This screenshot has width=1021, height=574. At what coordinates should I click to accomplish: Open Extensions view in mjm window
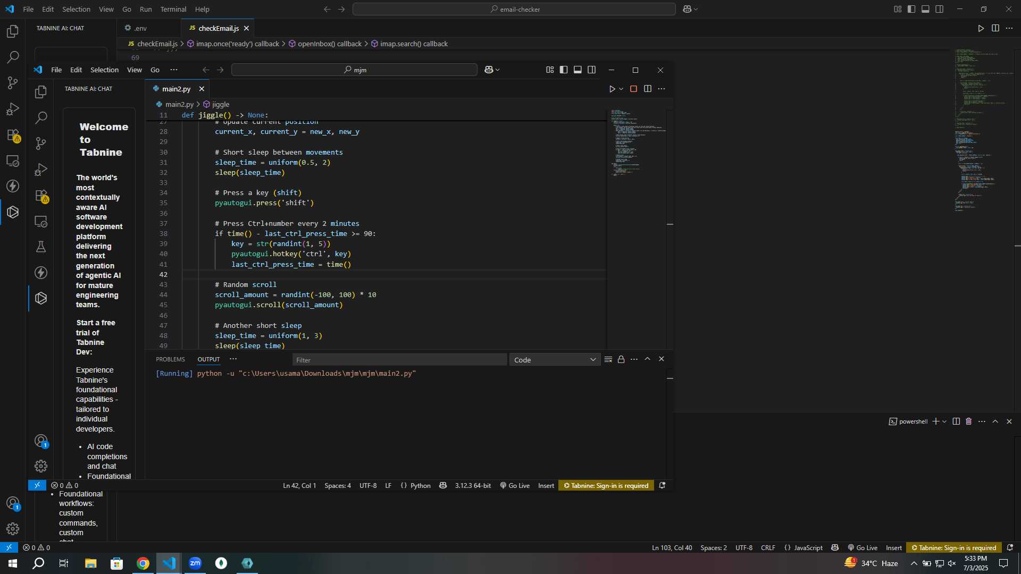pos(41,196)
